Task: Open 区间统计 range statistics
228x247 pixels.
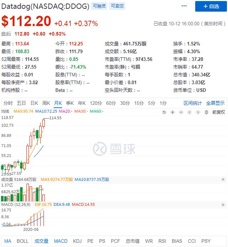Action: click(192, 103)
